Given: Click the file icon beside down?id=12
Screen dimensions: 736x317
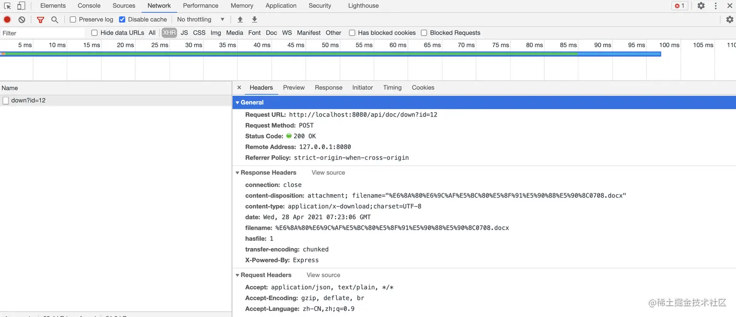Looking at the screenshot, I should (6, 100).
